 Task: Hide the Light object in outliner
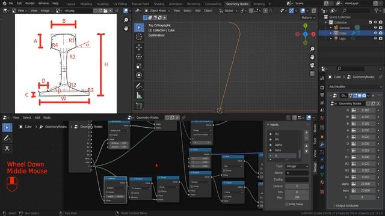[375, 38]
